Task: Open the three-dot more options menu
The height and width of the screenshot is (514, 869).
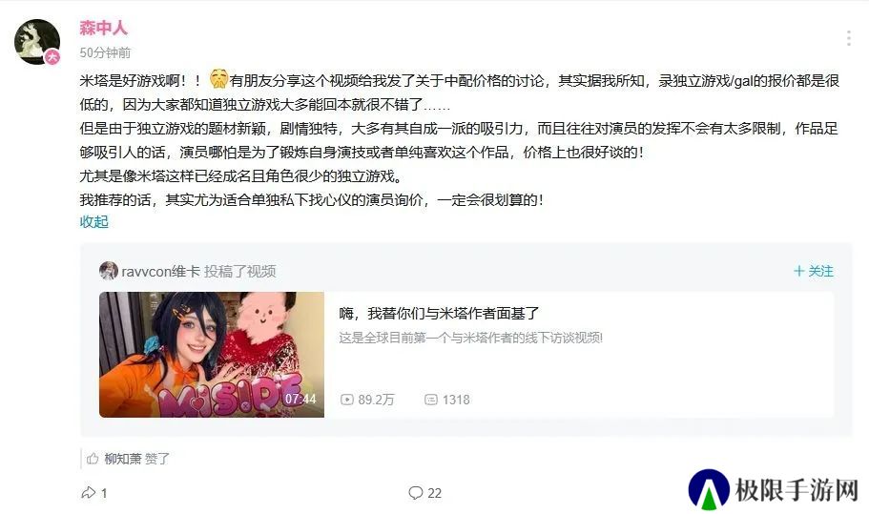Action: [849, 38]
